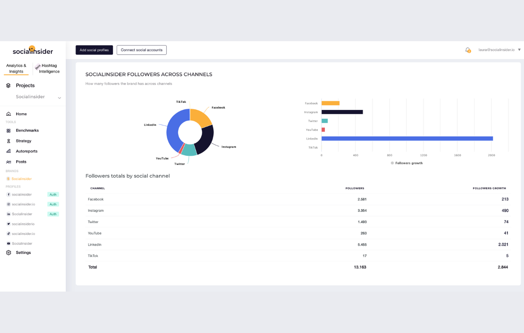
Task: Select the Instagram profile icon for socialinsider.io
Action: [8, 204]
